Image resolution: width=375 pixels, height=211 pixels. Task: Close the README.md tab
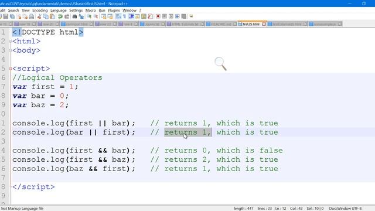(235, 24)
